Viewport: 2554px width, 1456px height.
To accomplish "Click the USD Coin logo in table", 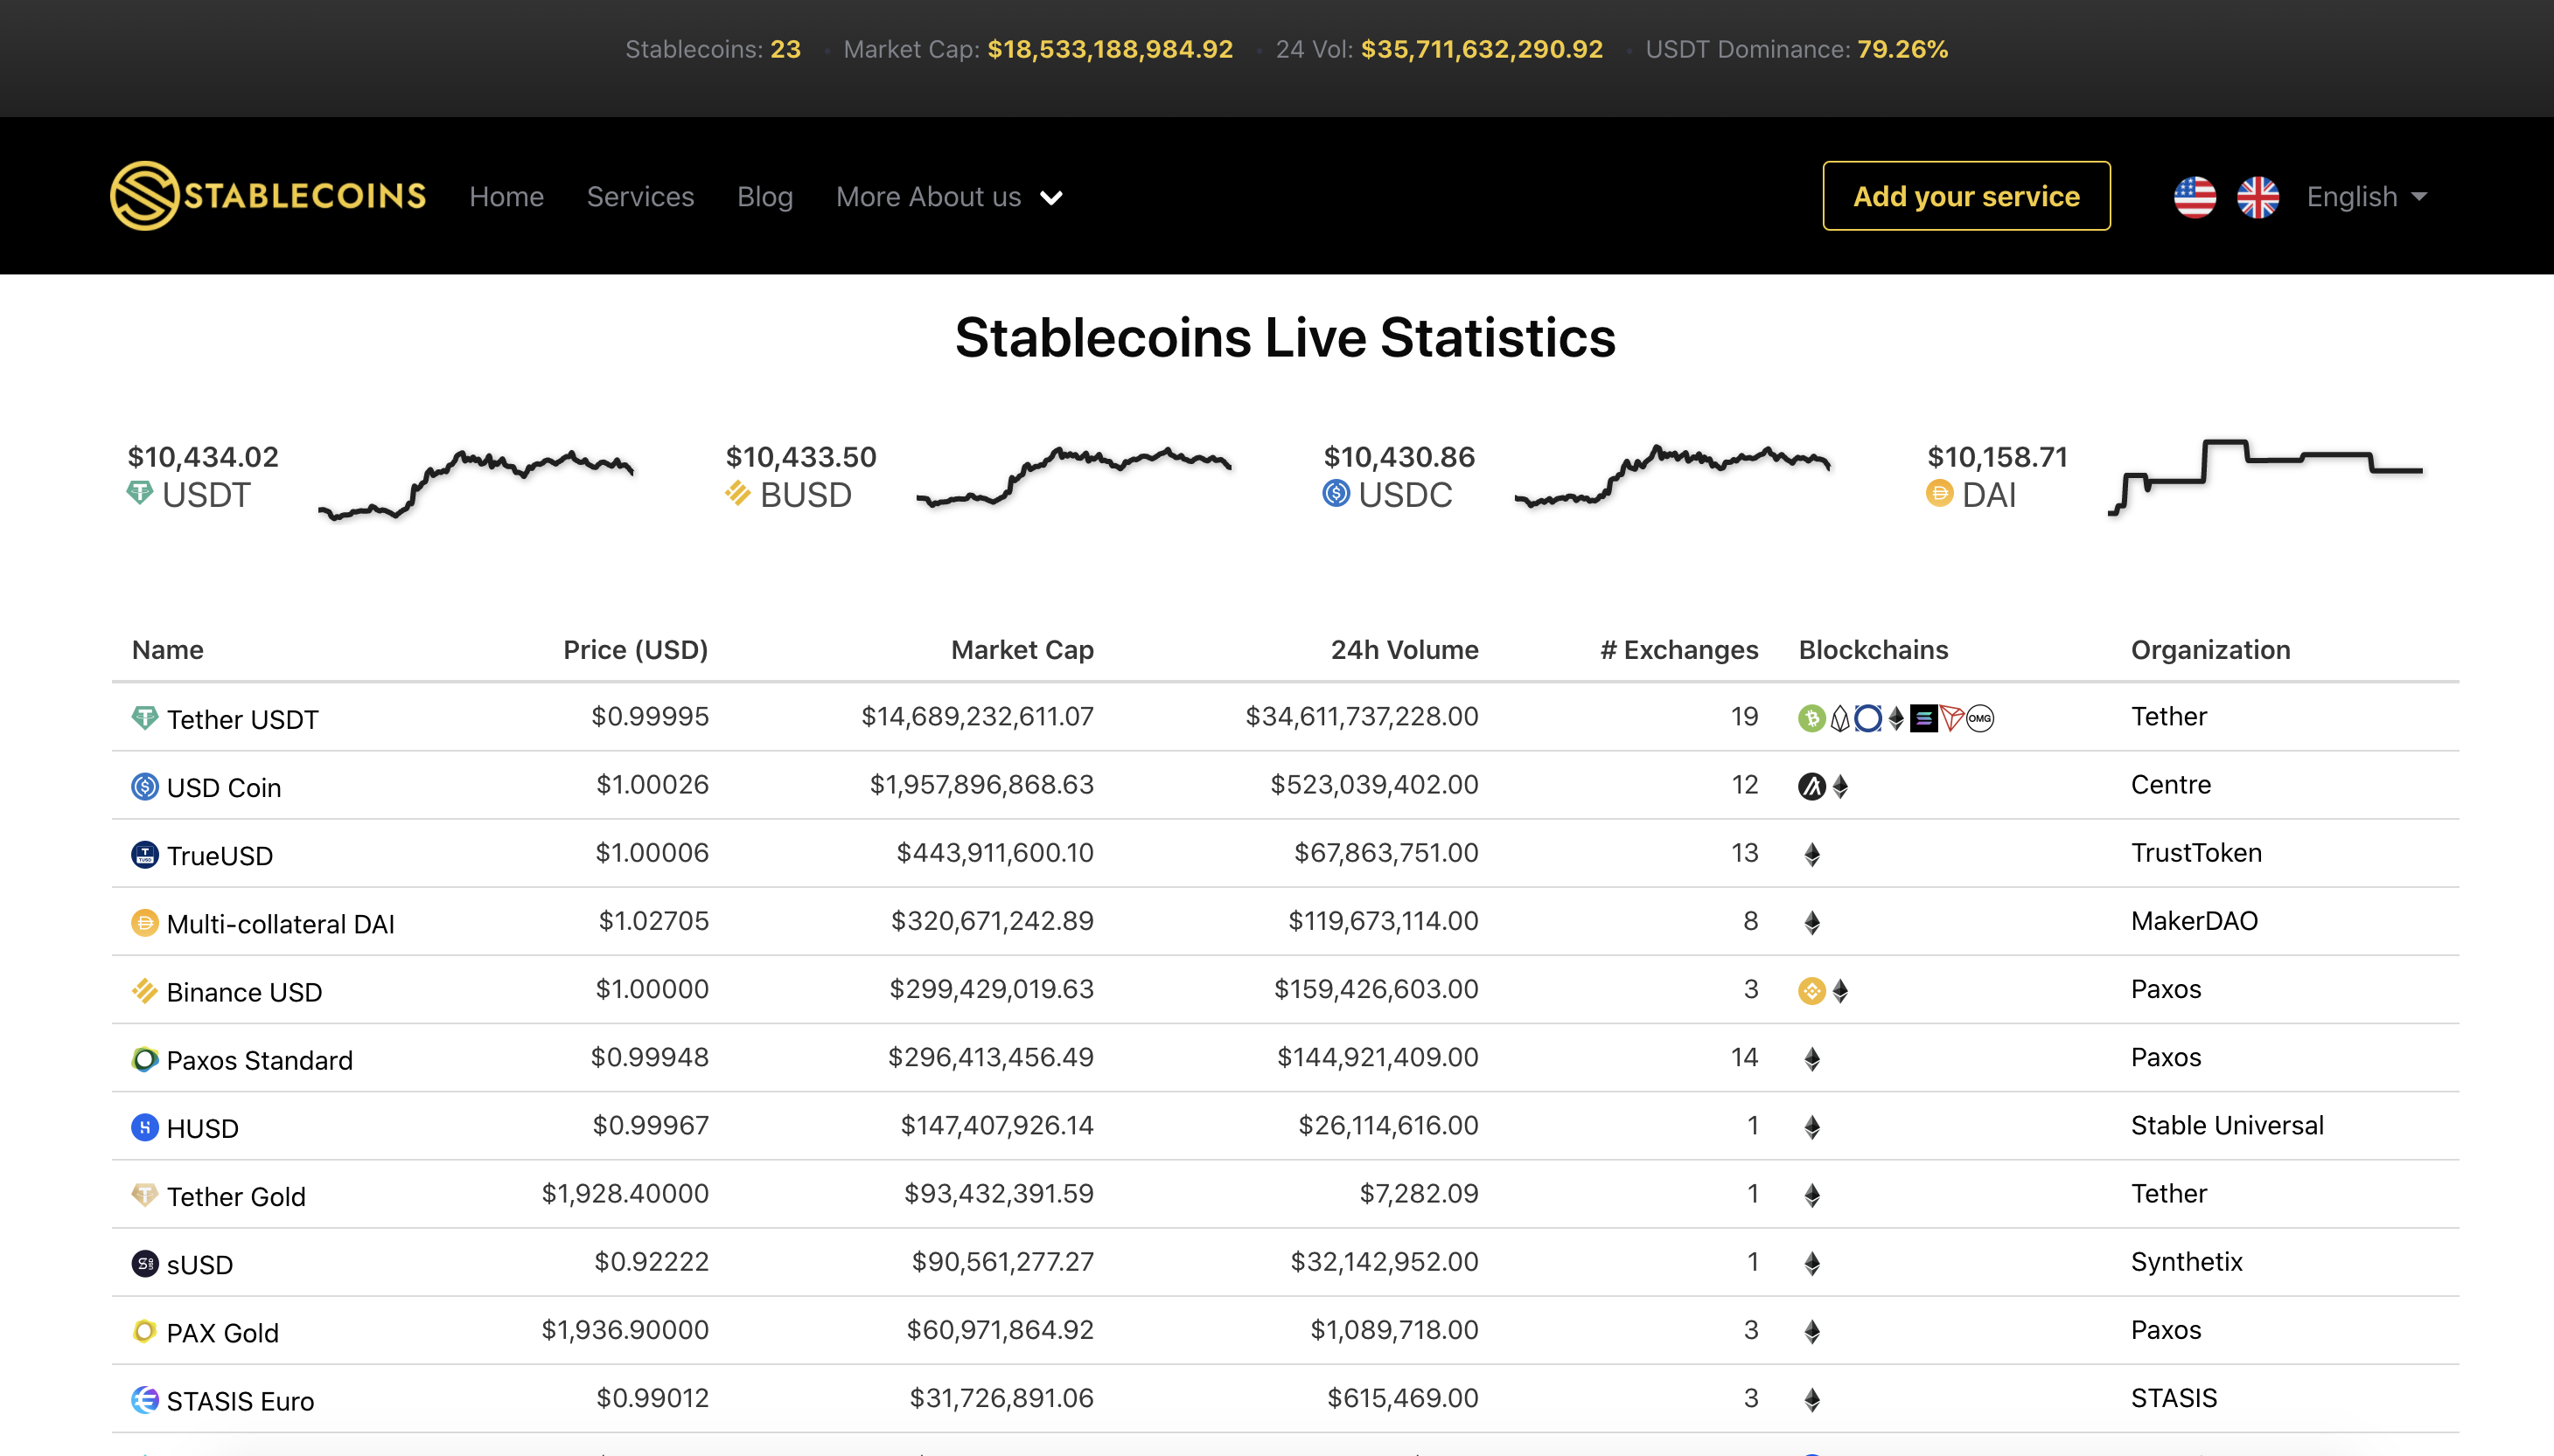I will pyautogui.click(x=144, y=786).
